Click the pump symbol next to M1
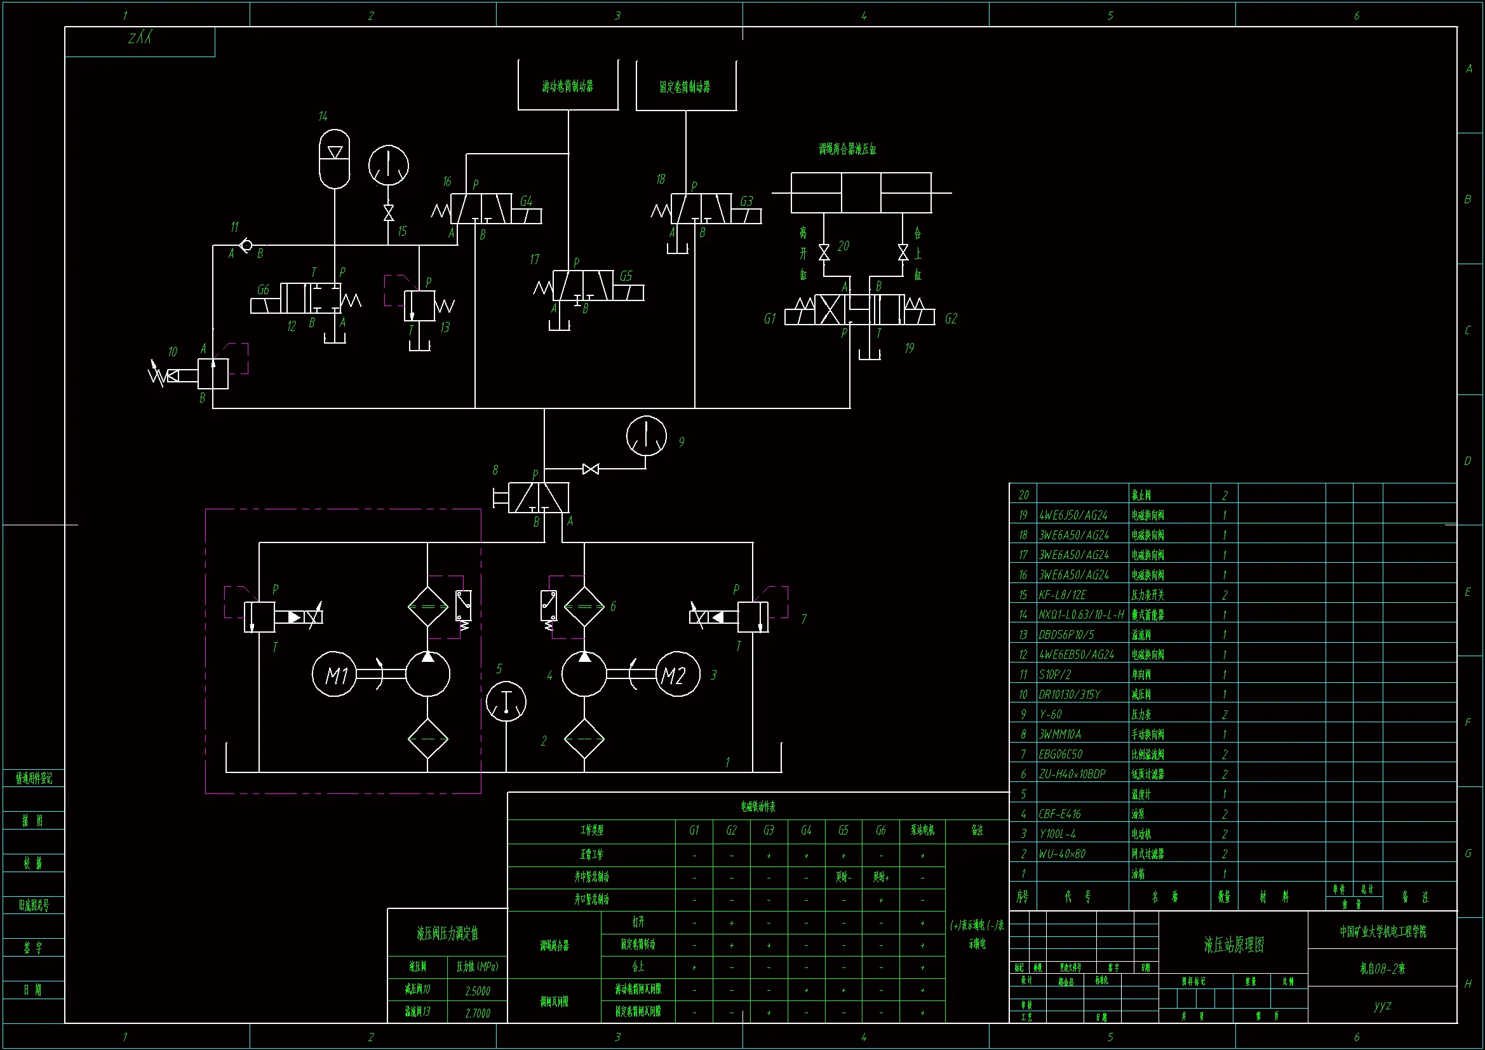The height and width of the screenshot is (1050, 1485). pos(427,675)
